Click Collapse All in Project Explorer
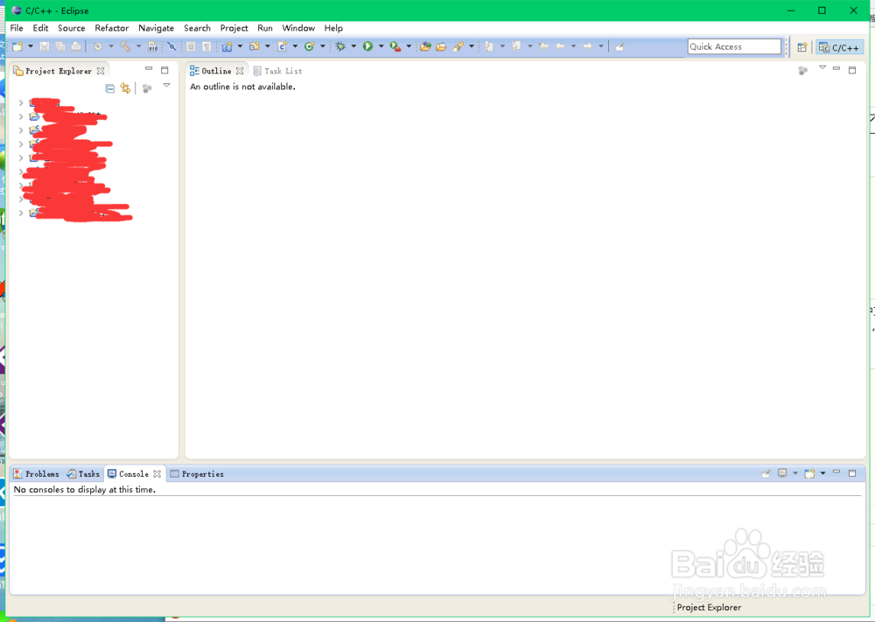Viewport: 875px width, 622px height. point(110,88)
